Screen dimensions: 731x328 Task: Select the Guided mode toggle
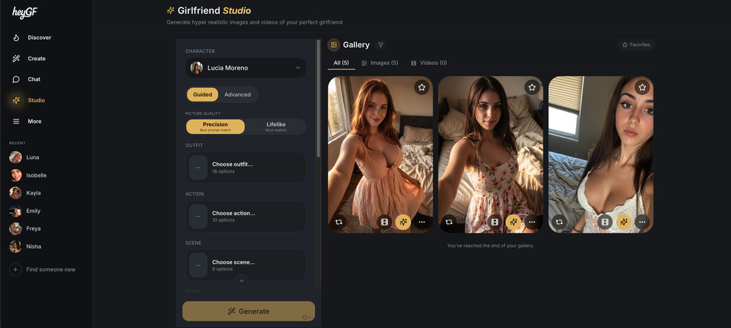pos(202,94)
